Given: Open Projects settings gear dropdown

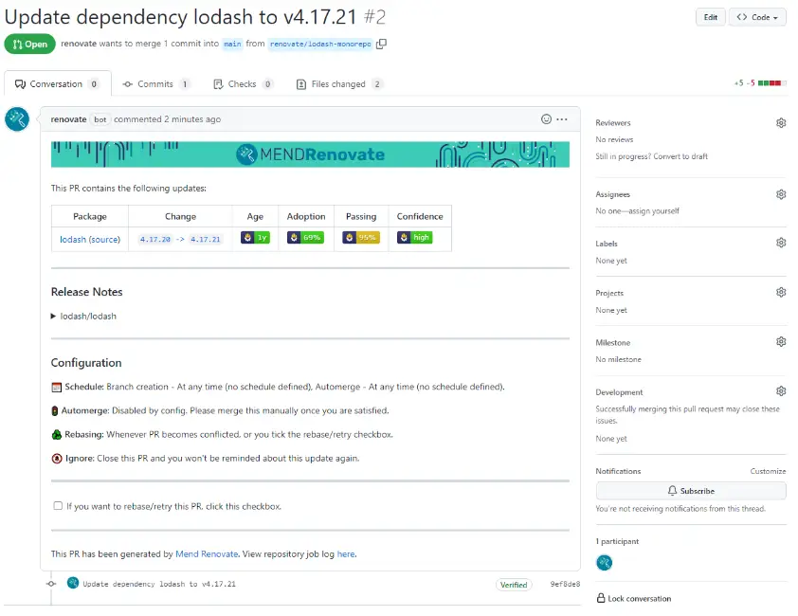Looking at the screenshot, I should (781, 292).
